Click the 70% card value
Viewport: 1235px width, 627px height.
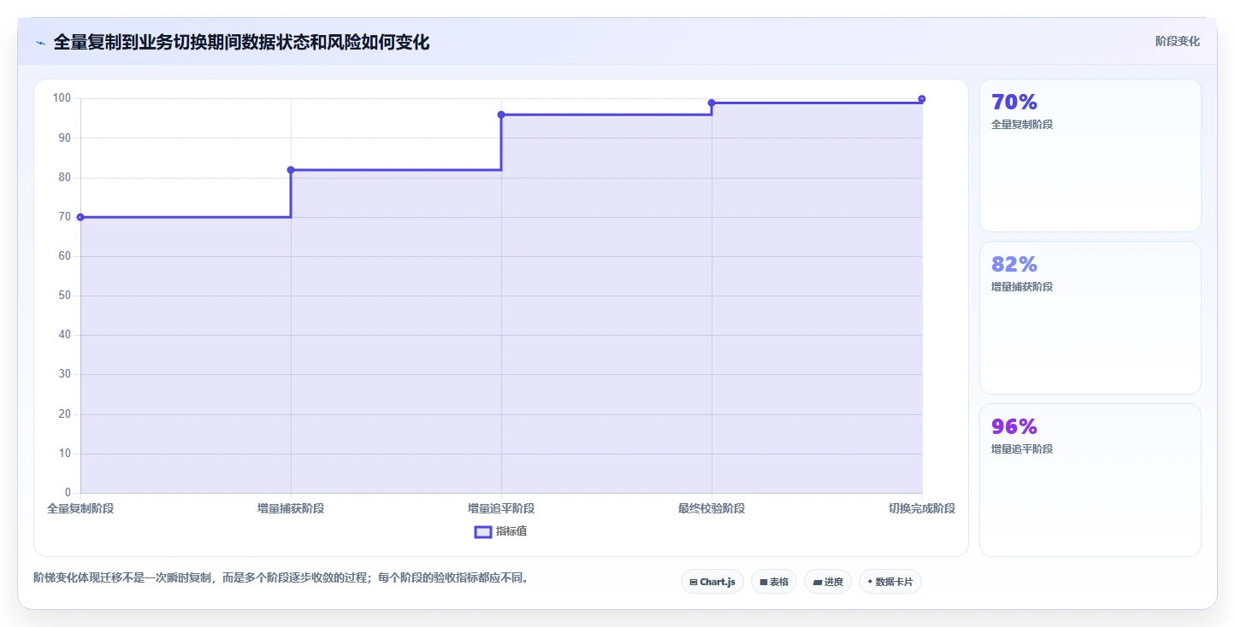coord(1014,103)
